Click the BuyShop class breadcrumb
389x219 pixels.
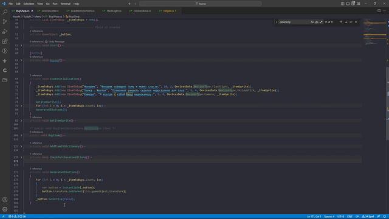coord(72,16)
